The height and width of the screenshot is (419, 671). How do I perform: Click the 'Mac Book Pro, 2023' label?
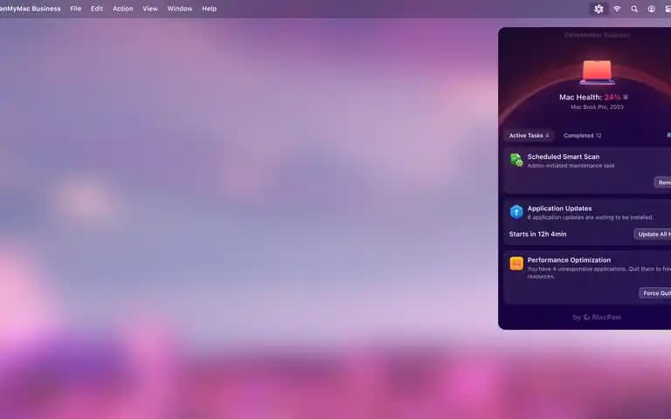pyautogui.click(x=597, y=106)
